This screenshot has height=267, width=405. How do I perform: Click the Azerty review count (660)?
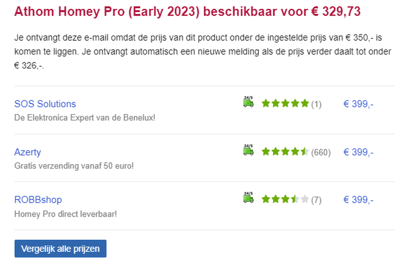click(321, 152)
